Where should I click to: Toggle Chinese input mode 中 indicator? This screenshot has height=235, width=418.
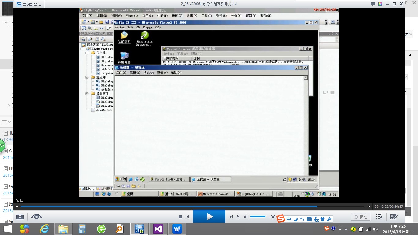coord(289,219)
